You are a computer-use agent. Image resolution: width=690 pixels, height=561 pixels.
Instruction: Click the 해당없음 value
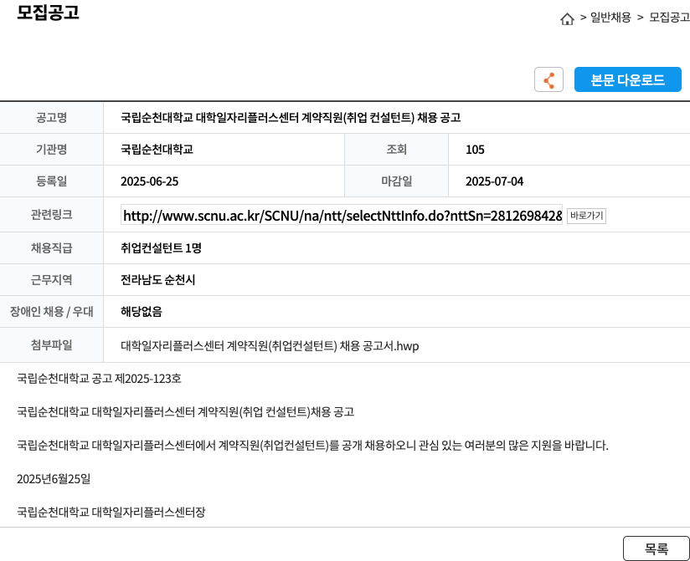[142, 312]
